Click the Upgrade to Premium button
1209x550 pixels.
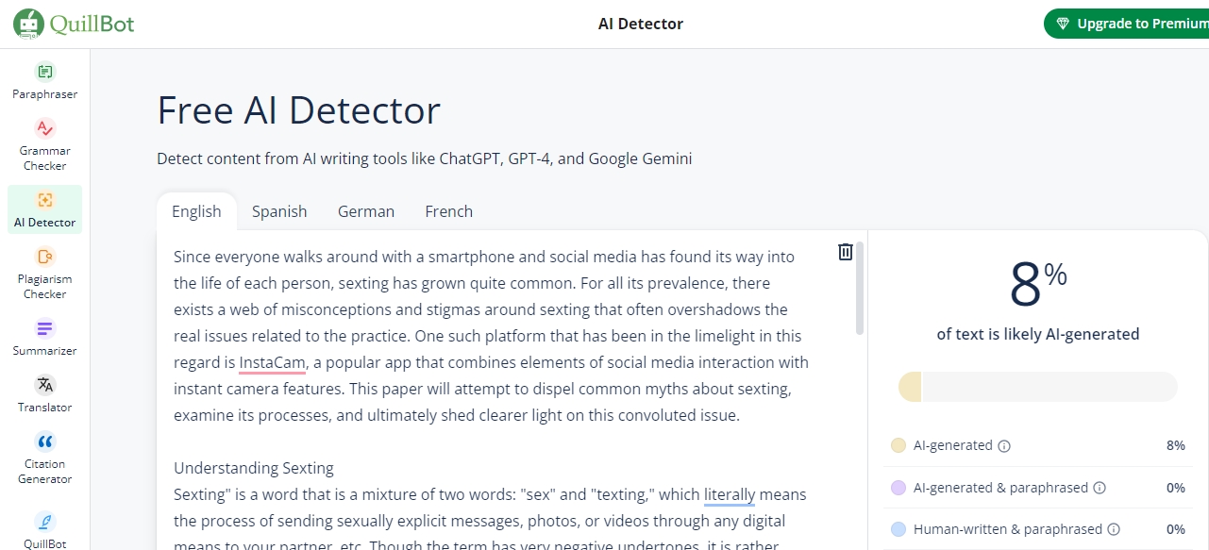click(x=1128, y=24)
